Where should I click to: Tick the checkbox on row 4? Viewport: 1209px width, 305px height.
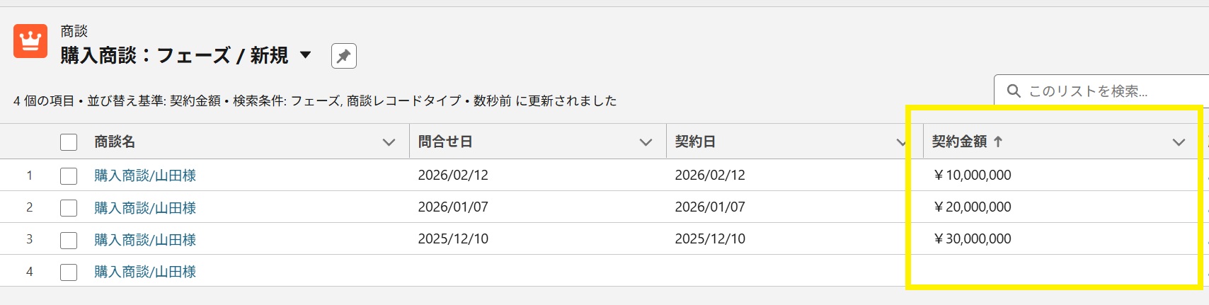[69, 272]
